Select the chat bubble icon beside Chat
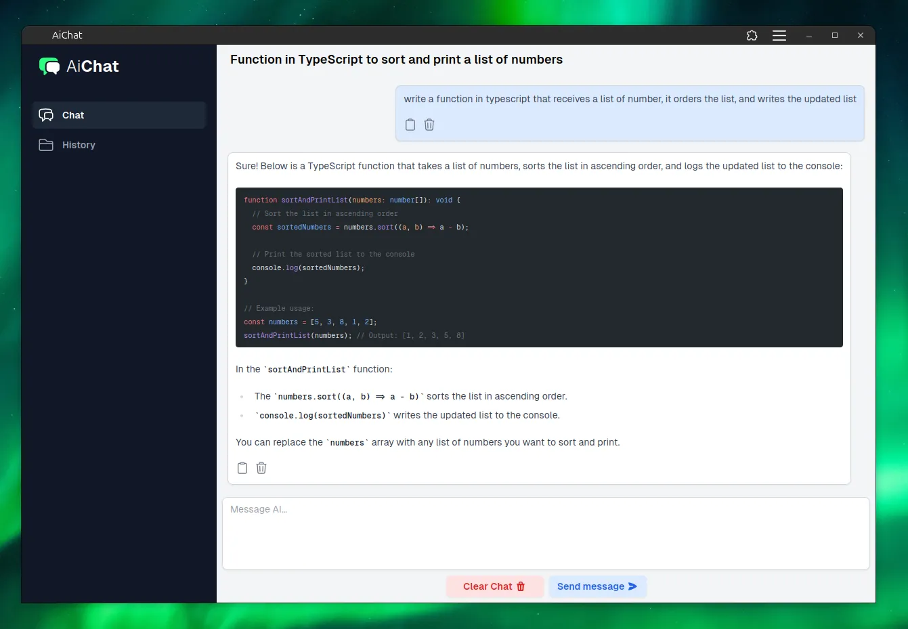Screen dimensions: 908x629 [x=46, y=115]
